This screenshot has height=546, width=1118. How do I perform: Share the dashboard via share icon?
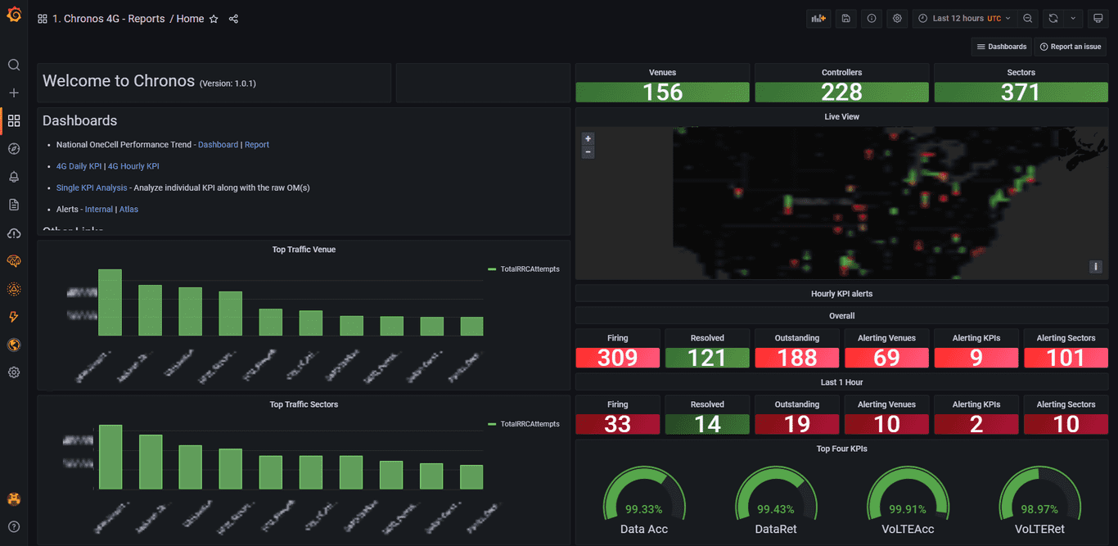pos(233,19)
